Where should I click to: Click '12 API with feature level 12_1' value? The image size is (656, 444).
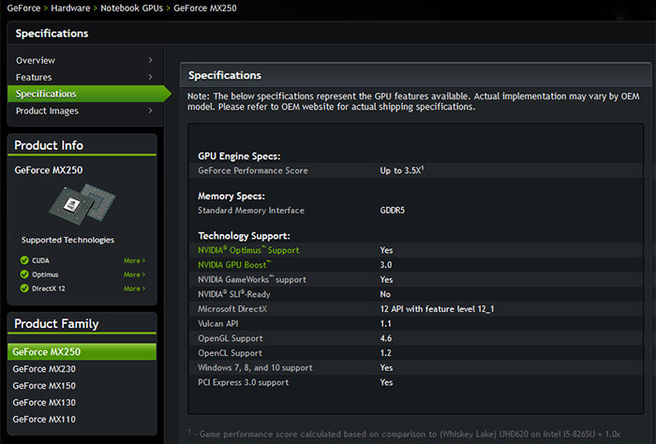coord(437,309)
